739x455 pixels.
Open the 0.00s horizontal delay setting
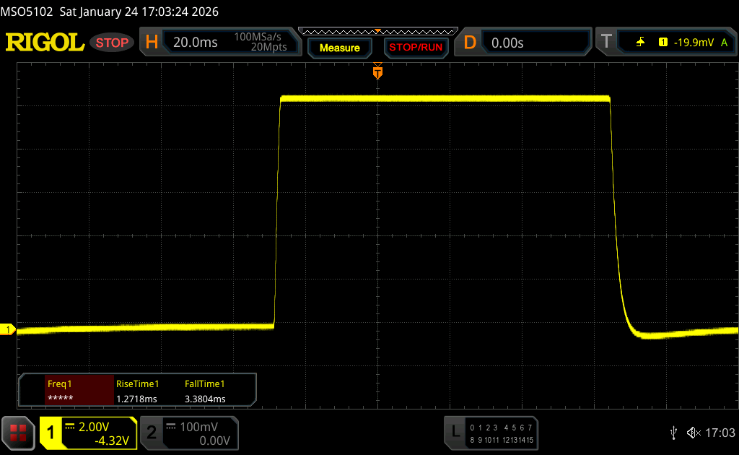click(x=507, y=43)
